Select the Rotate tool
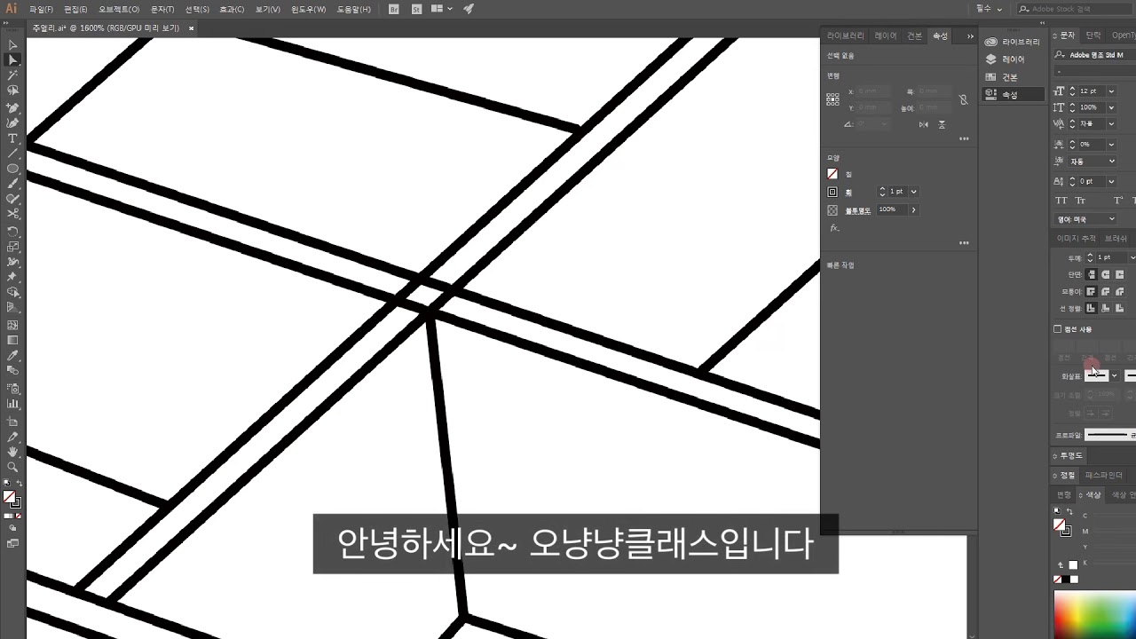 click(12, 231)
